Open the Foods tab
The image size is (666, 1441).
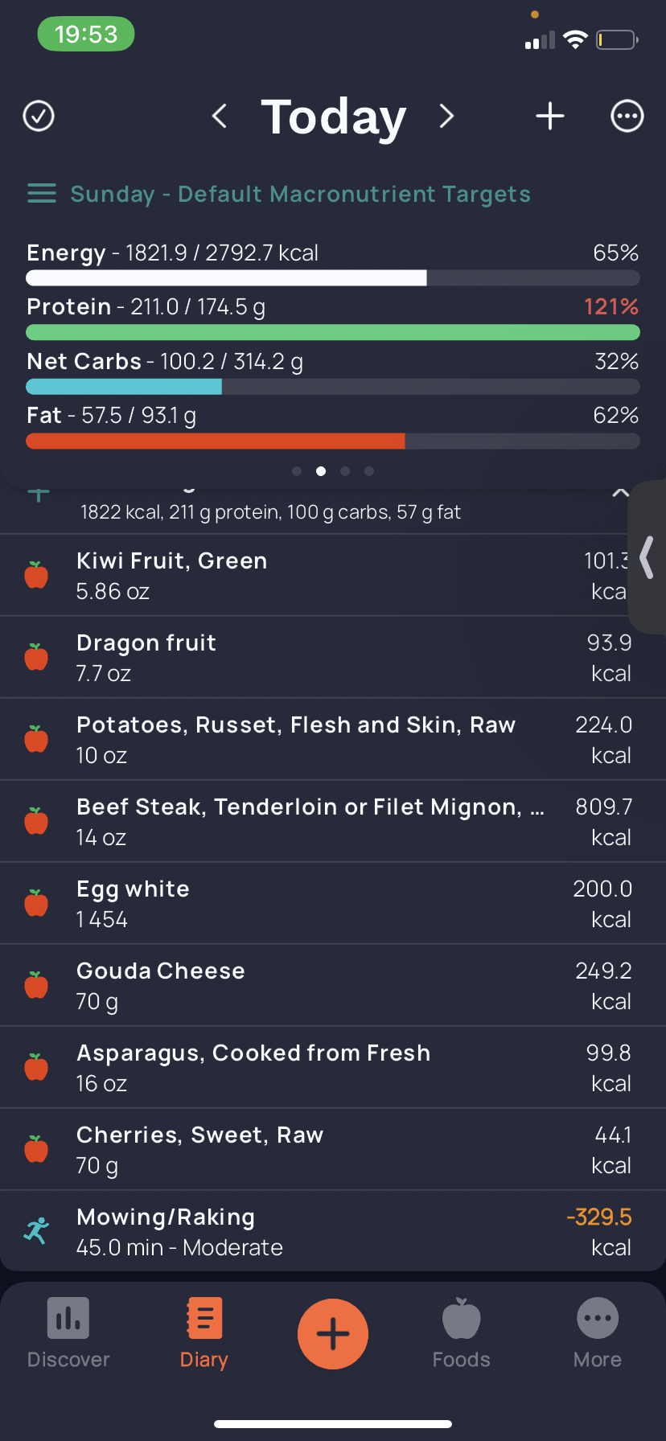[x=461, y=1333]
